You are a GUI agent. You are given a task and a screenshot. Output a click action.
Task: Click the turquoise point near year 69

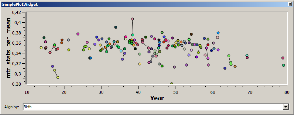[x=247, y=56]
